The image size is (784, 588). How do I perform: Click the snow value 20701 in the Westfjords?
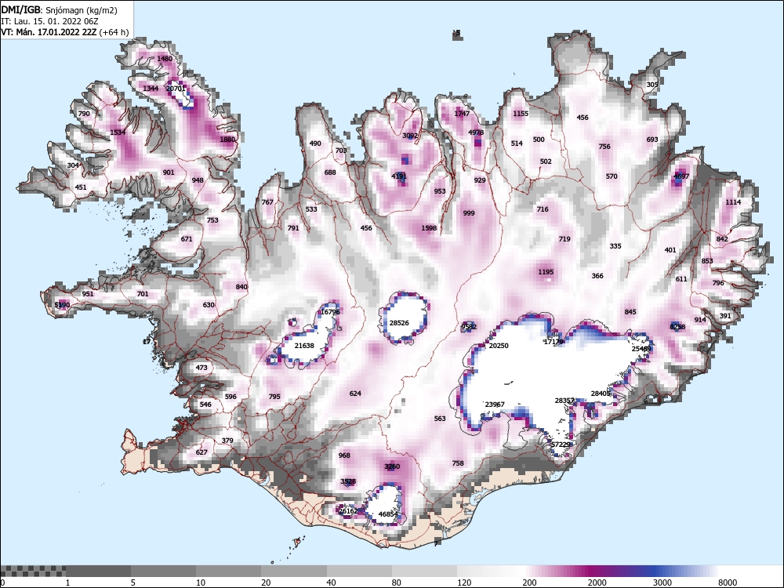click(x=176, y=89)
